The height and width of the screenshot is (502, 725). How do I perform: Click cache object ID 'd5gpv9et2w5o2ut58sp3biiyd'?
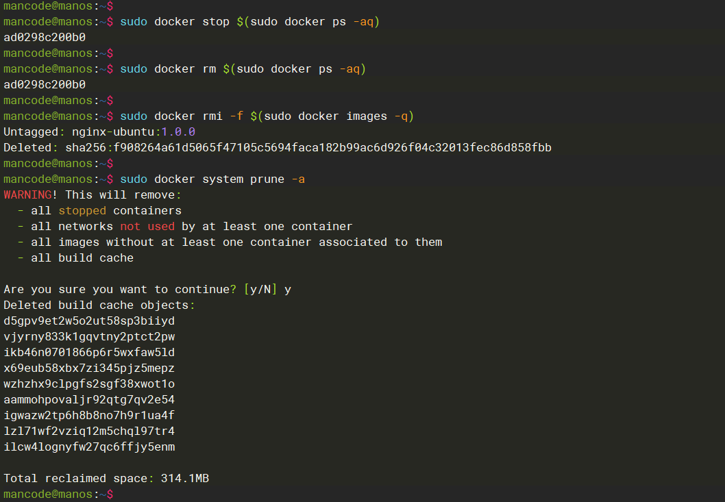(x=89, y=321)
